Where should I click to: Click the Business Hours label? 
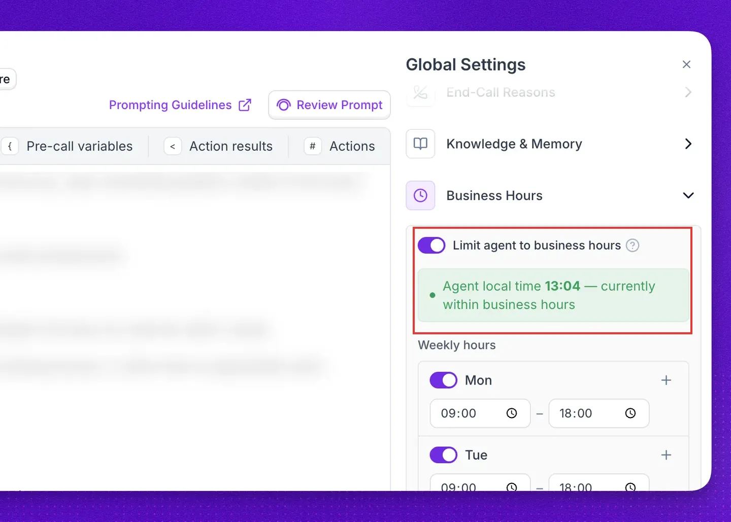coord(494,195)
